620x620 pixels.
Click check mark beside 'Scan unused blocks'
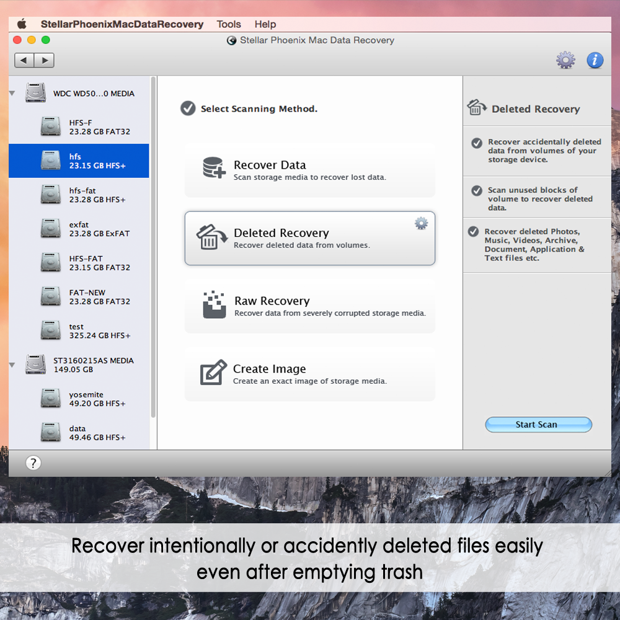coord(477,190)
